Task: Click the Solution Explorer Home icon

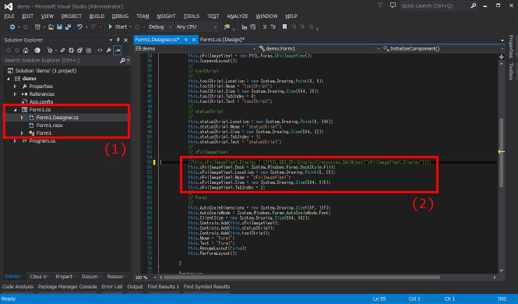Action: (26, 50)
